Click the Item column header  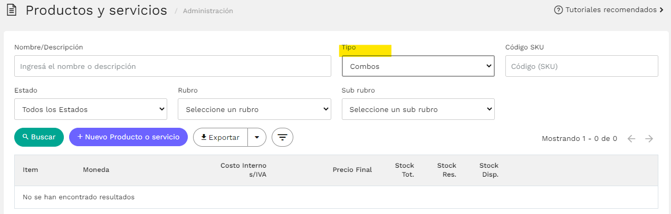[30, 170]
